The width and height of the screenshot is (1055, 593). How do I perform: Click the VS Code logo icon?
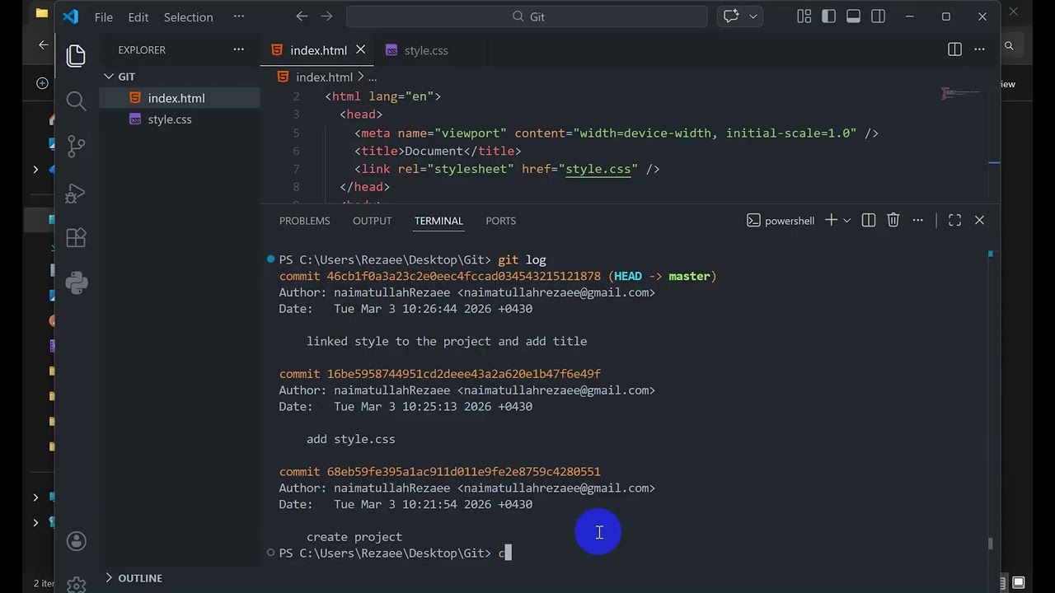(71, 16)
